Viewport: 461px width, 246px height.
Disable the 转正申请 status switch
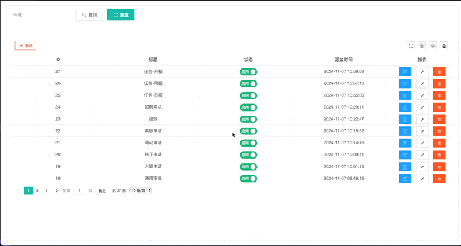[x=248, y=155]
